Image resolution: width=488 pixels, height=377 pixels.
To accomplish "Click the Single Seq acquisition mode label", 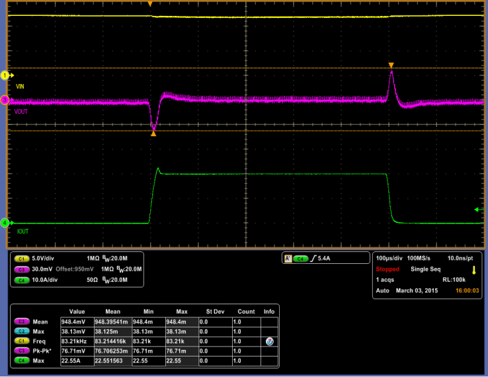I will (x=425, y=270).
